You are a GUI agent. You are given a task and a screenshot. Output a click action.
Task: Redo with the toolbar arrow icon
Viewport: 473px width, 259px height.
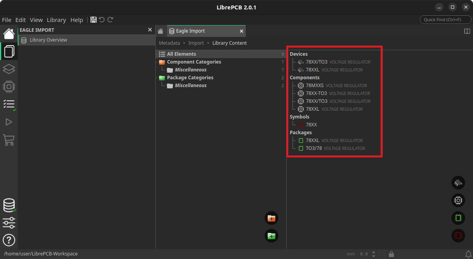[110, 20]
